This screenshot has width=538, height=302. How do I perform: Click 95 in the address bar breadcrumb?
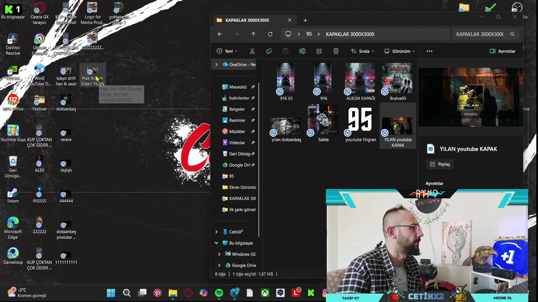click(309, 34)
